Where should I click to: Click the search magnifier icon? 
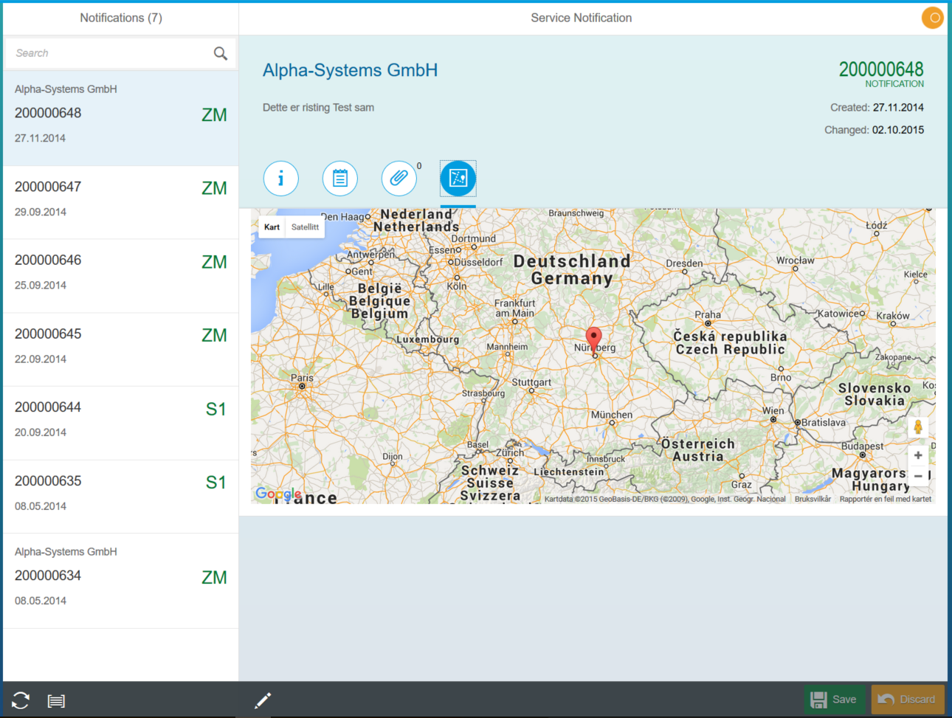click(x=220, y=53)
